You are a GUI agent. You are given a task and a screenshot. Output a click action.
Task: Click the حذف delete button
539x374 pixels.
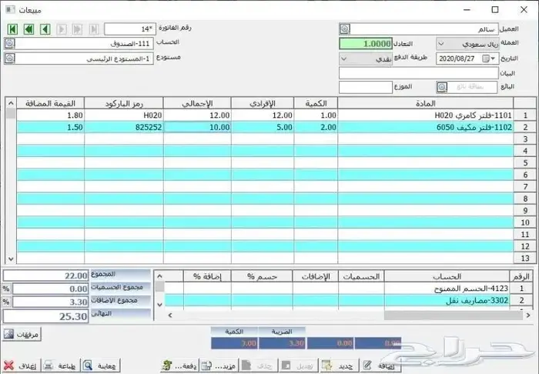(x=259, y=366)
